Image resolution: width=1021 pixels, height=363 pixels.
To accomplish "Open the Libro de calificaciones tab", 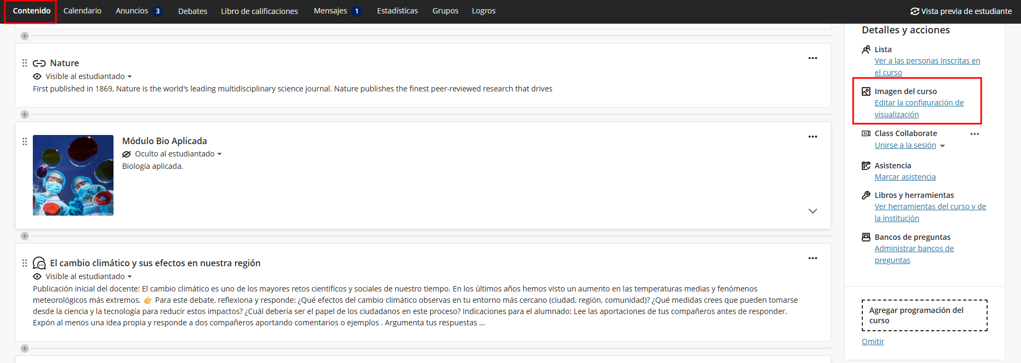I will [259, 11].
